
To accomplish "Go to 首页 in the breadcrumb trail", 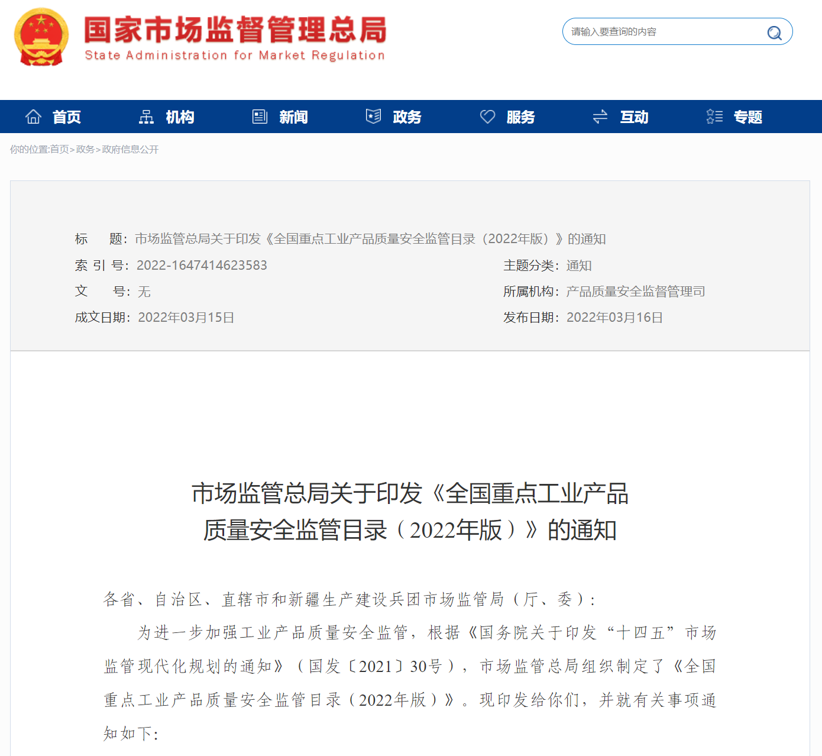I will (59, 150).
